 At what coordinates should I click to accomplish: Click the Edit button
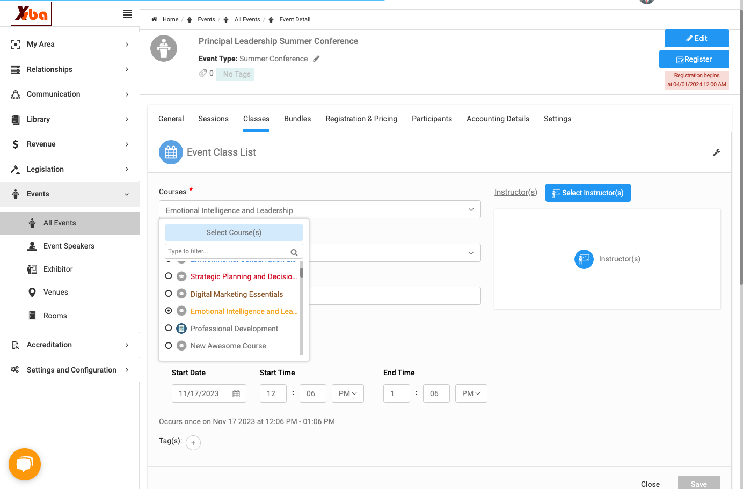click(697, 38)
